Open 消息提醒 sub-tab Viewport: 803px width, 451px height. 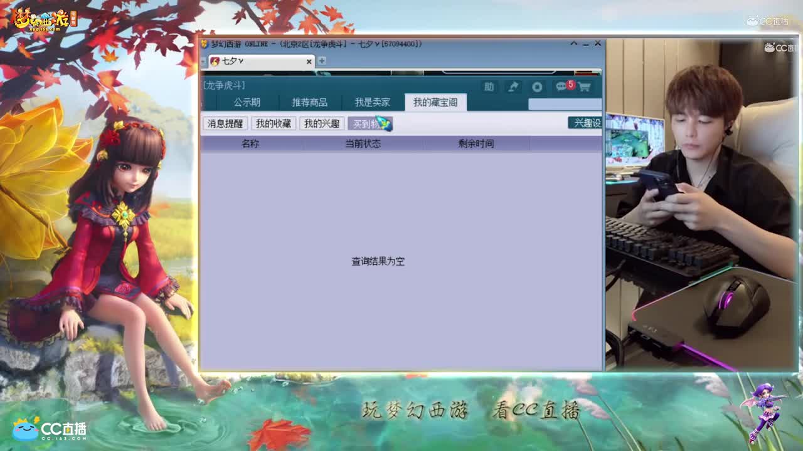tap(225, 123)
